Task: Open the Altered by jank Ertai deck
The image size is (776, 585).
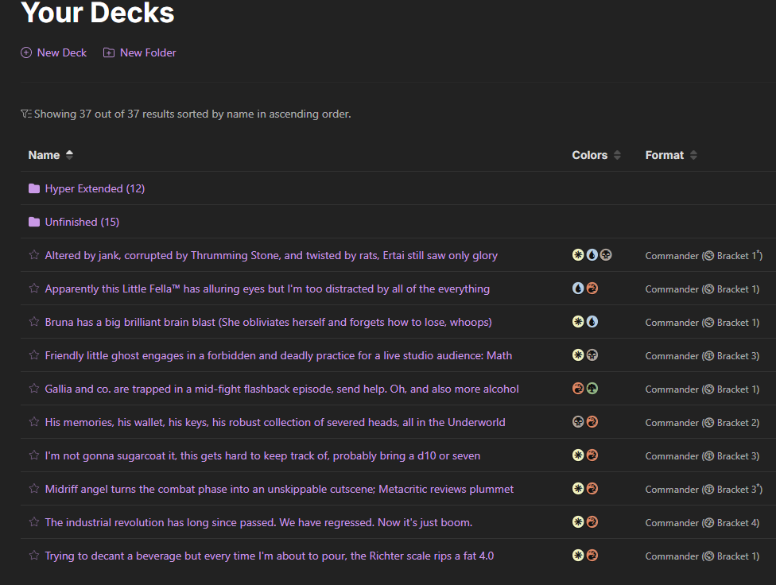Action: point(271,255)
